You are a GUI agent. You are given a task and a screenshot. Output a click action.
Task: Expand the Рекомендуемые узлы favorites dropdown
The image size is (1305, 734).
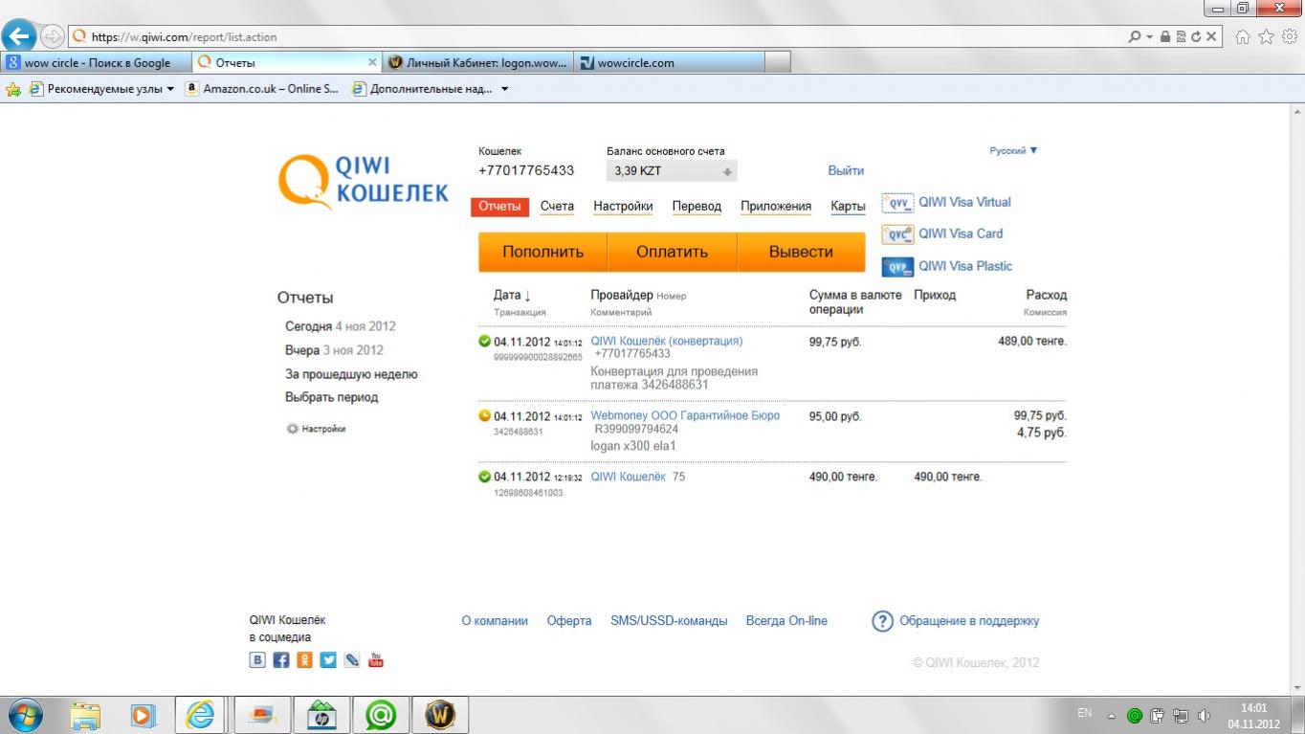pyautogui.click(x=170, y=89)
